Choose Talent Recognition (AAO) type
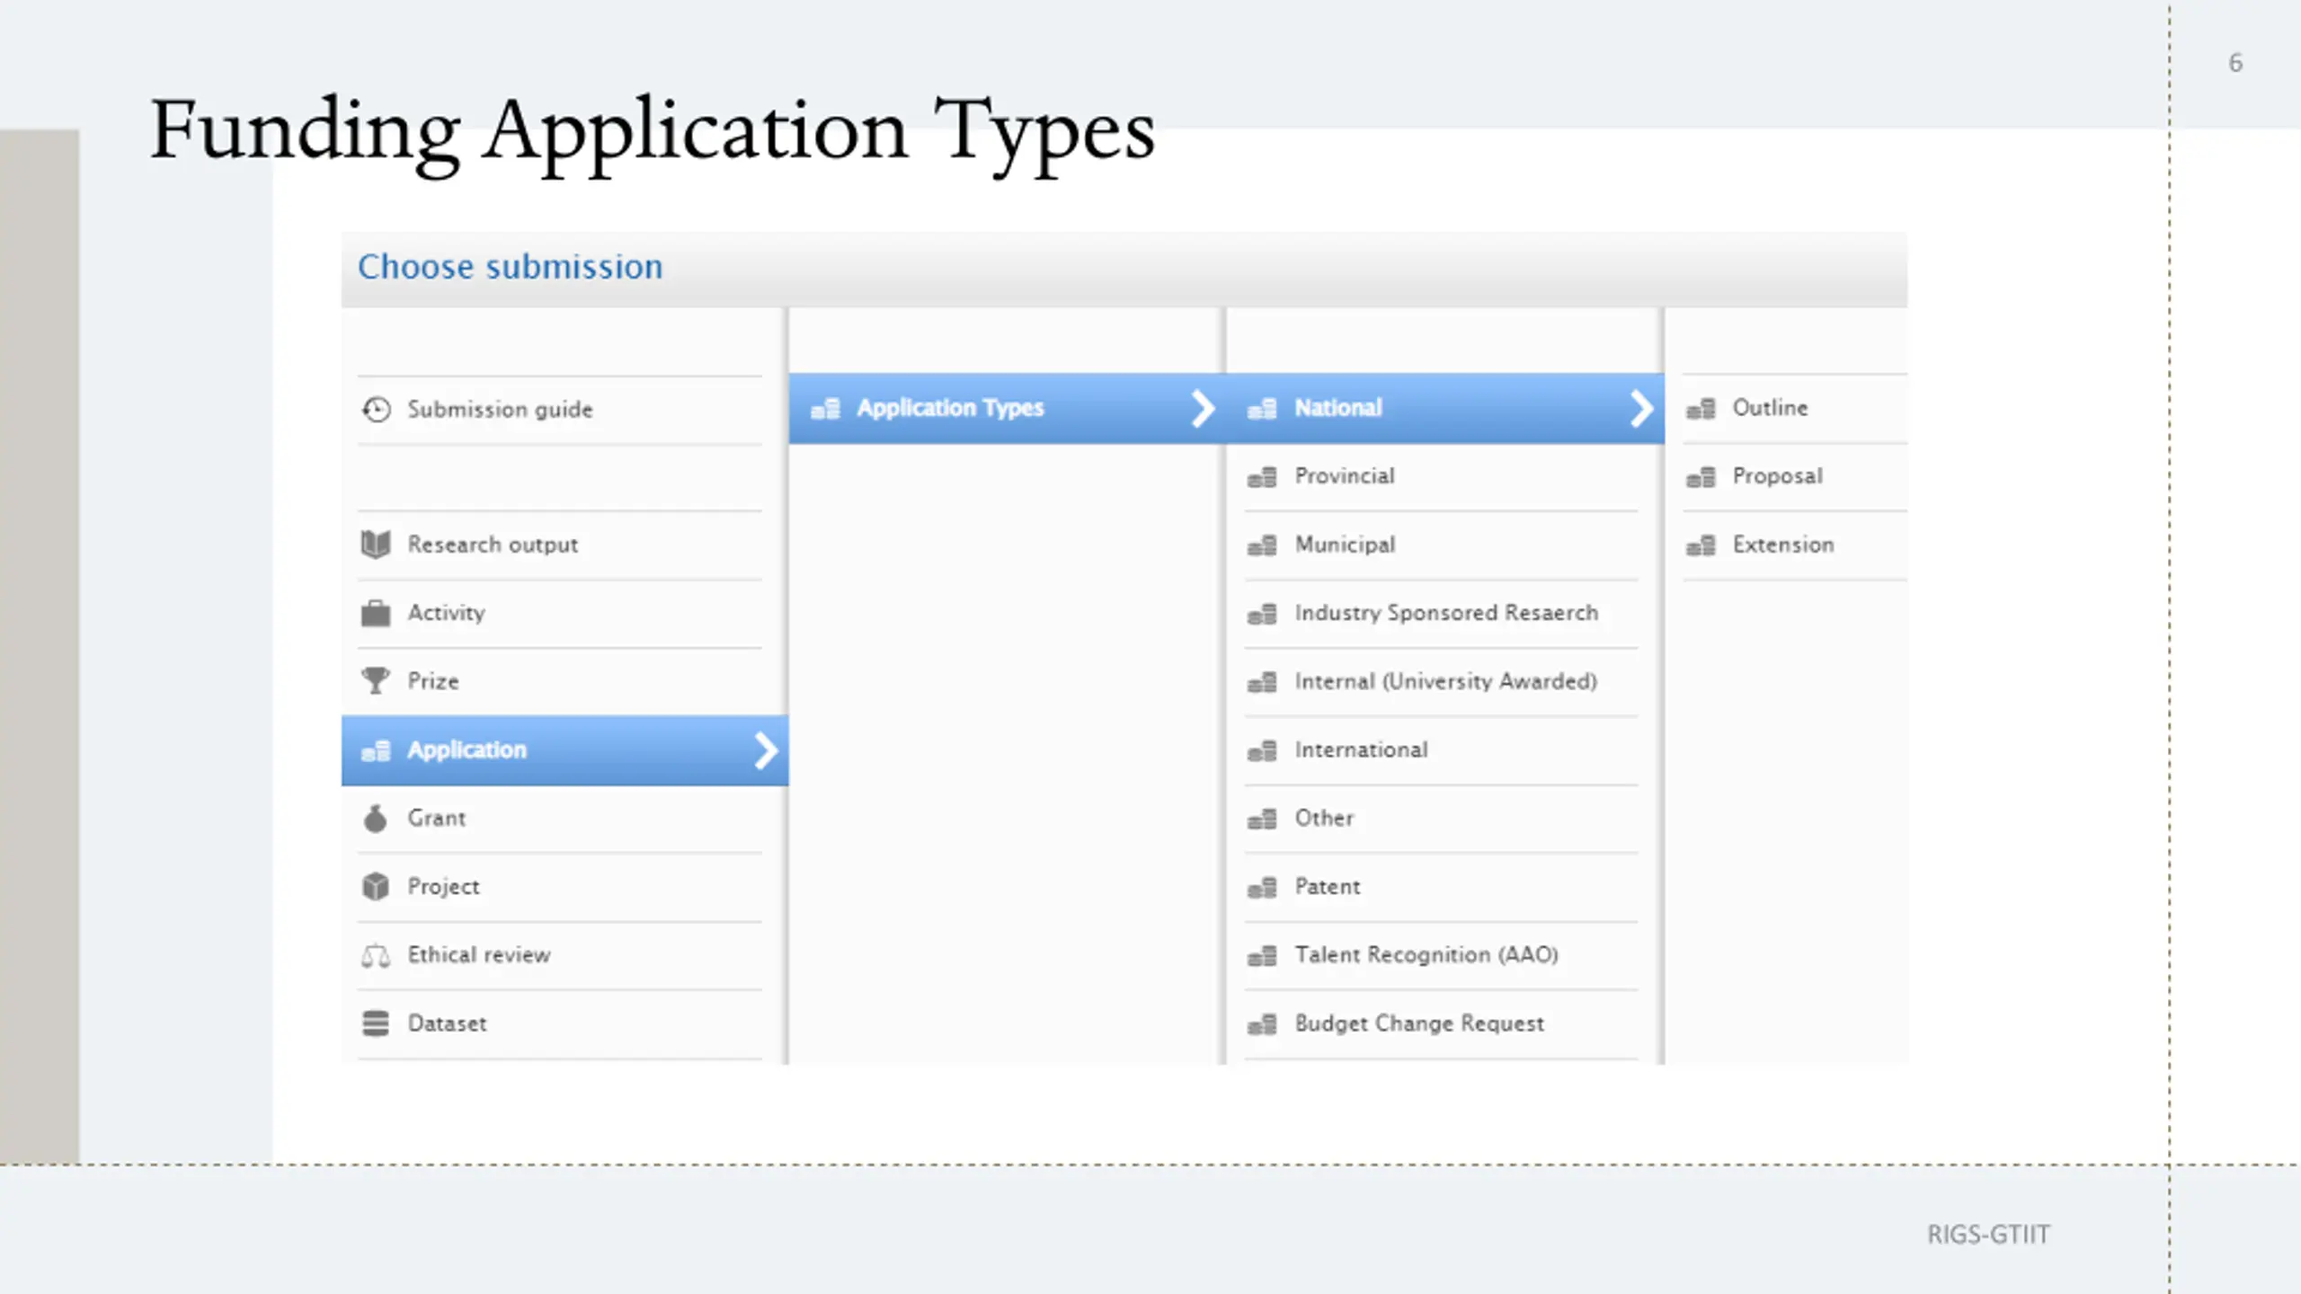Image resolution: width=2301 pixels, height=1294 pixels. [1441, 956]
